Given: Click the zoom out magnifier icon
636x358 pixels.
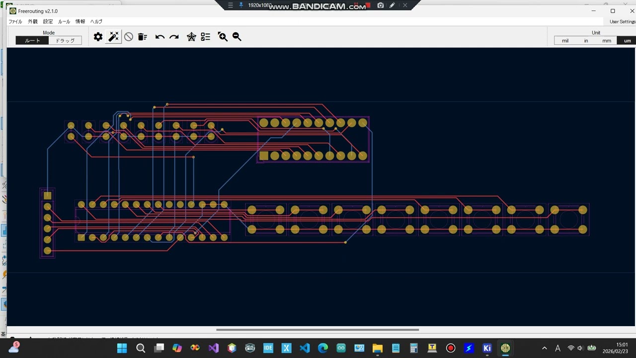Looking at the screenshot, I should pyautogui.click(x=237, y=37).
